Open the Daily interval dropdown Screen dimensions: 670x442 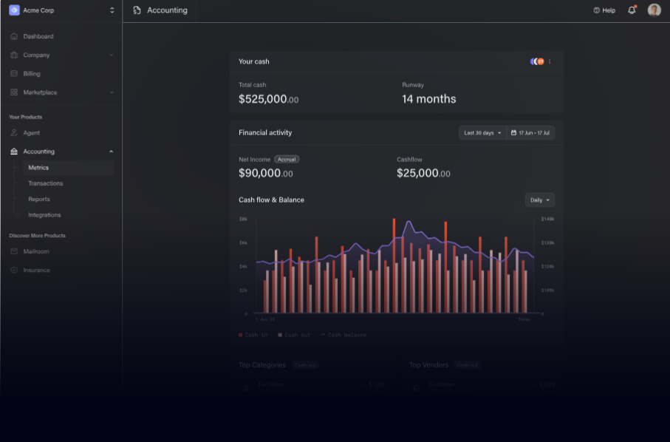[540, 200]
